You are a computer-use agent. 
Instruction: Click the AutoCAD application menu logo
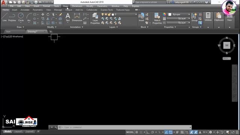tap(3, 3)
